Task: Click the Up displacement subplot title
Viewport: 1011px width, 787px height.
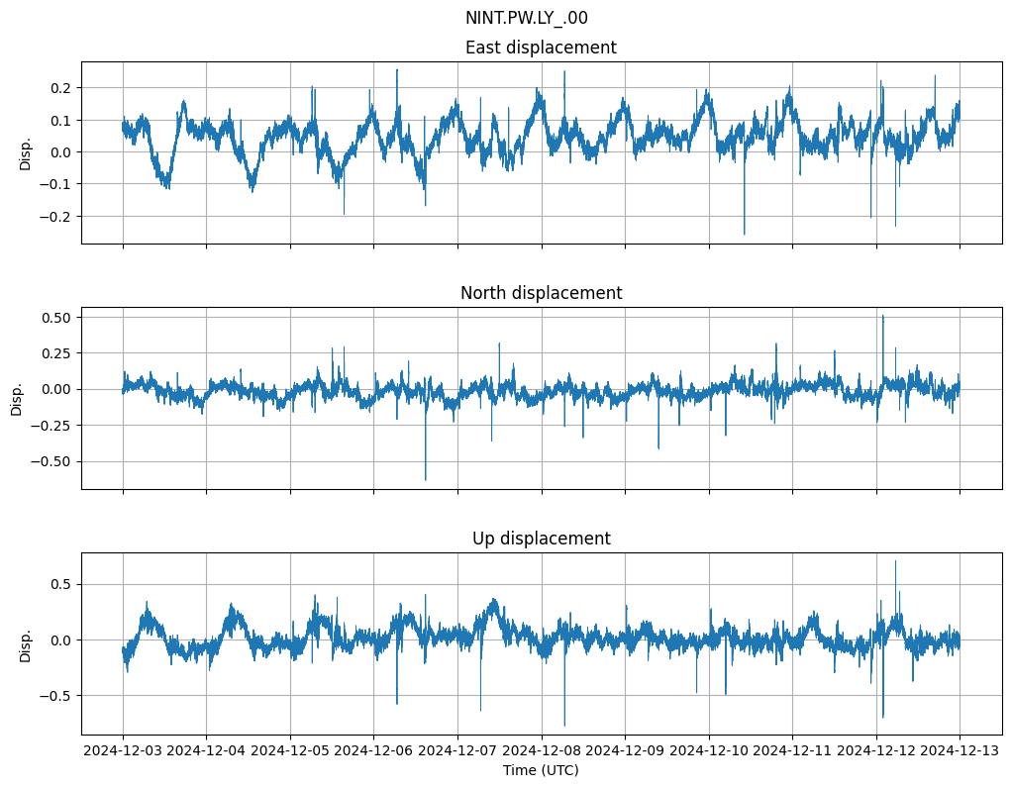Action: 541,539
